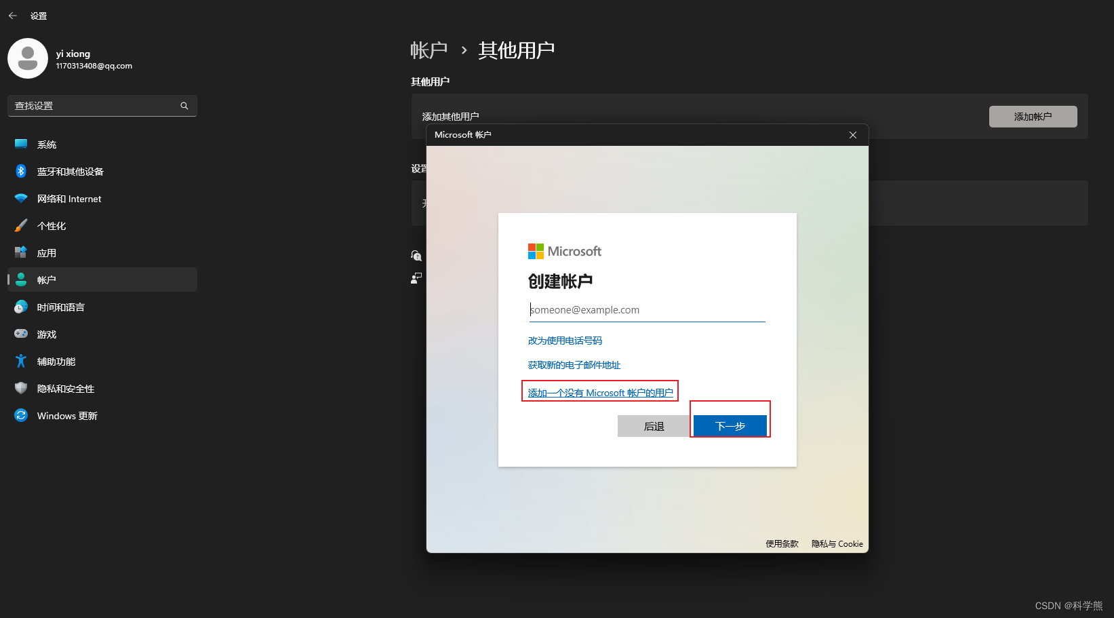Screen dimensions: 1114x618
Task: Open 蓝牙和其他设备 settings
Action: (102, 172)
